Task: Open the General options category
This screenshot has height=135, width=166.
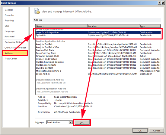Action: point(9,10)
